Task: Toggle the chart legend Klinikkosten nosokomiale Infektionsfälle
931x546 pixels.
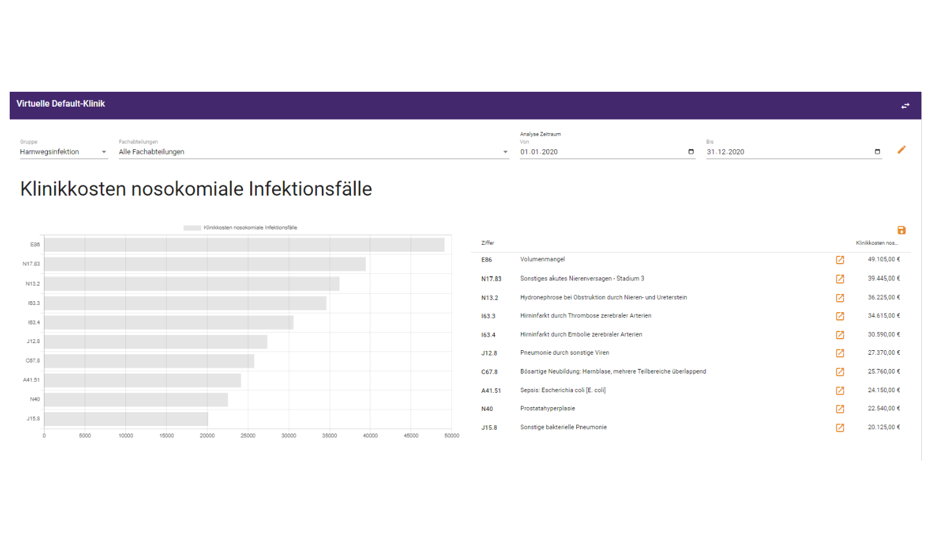Action: pos(241,227)
